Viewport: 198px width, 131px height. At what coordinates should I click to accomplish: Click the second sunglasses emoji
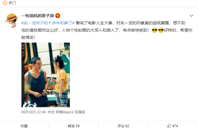coord(161,30)
